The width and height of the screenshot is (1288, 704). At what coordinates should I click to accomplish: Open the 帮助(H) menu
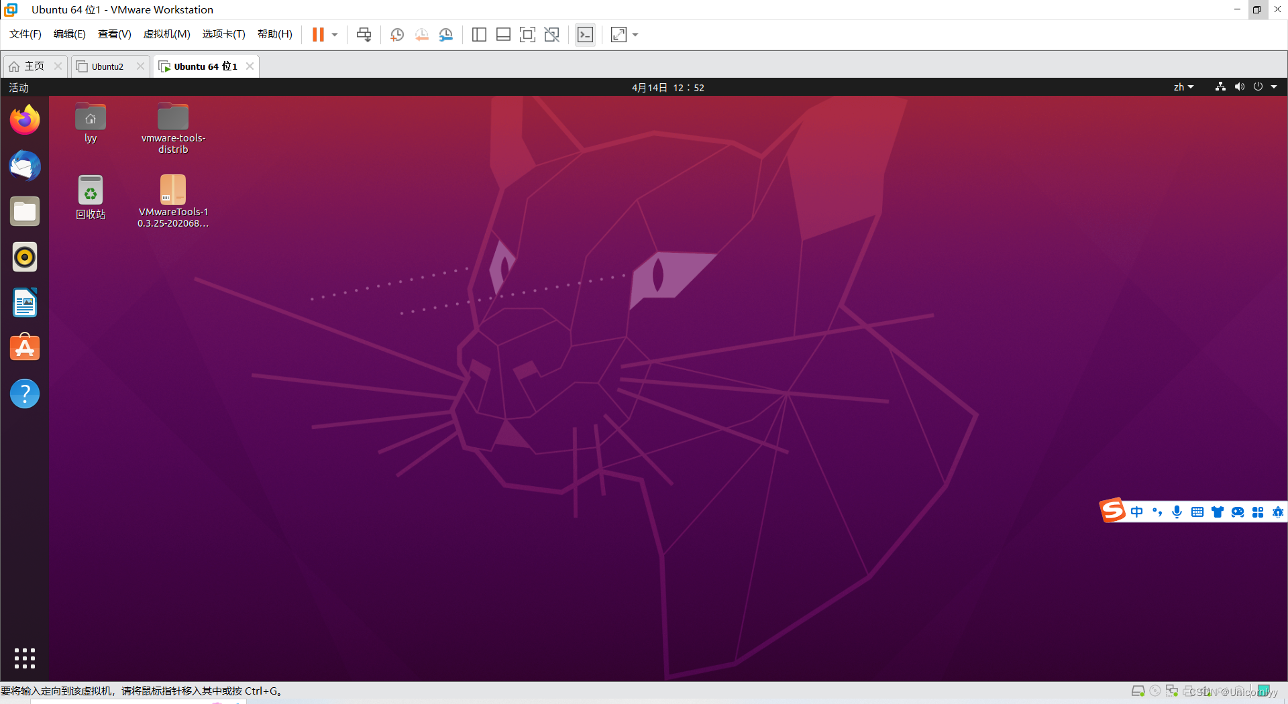click(x=275, y=34)
